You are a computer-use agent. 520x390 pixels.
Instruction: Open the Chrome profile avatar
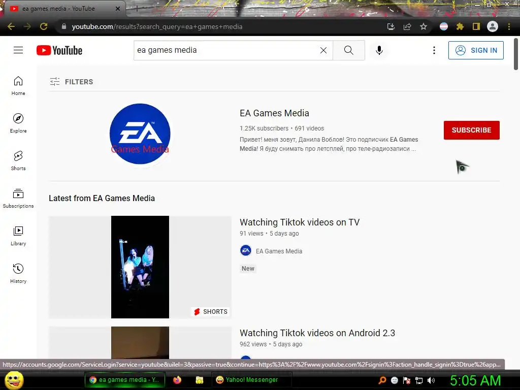coord(493,26)
